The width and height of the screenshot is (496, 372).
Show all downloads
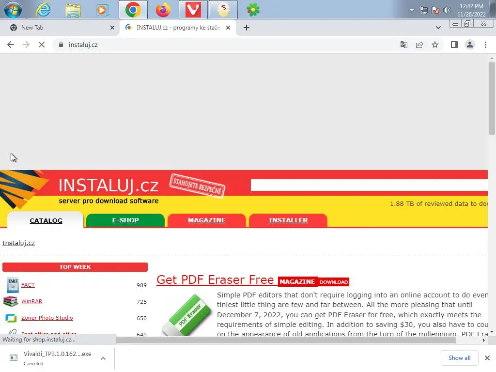pyautogui.click(x=459, y=358)
